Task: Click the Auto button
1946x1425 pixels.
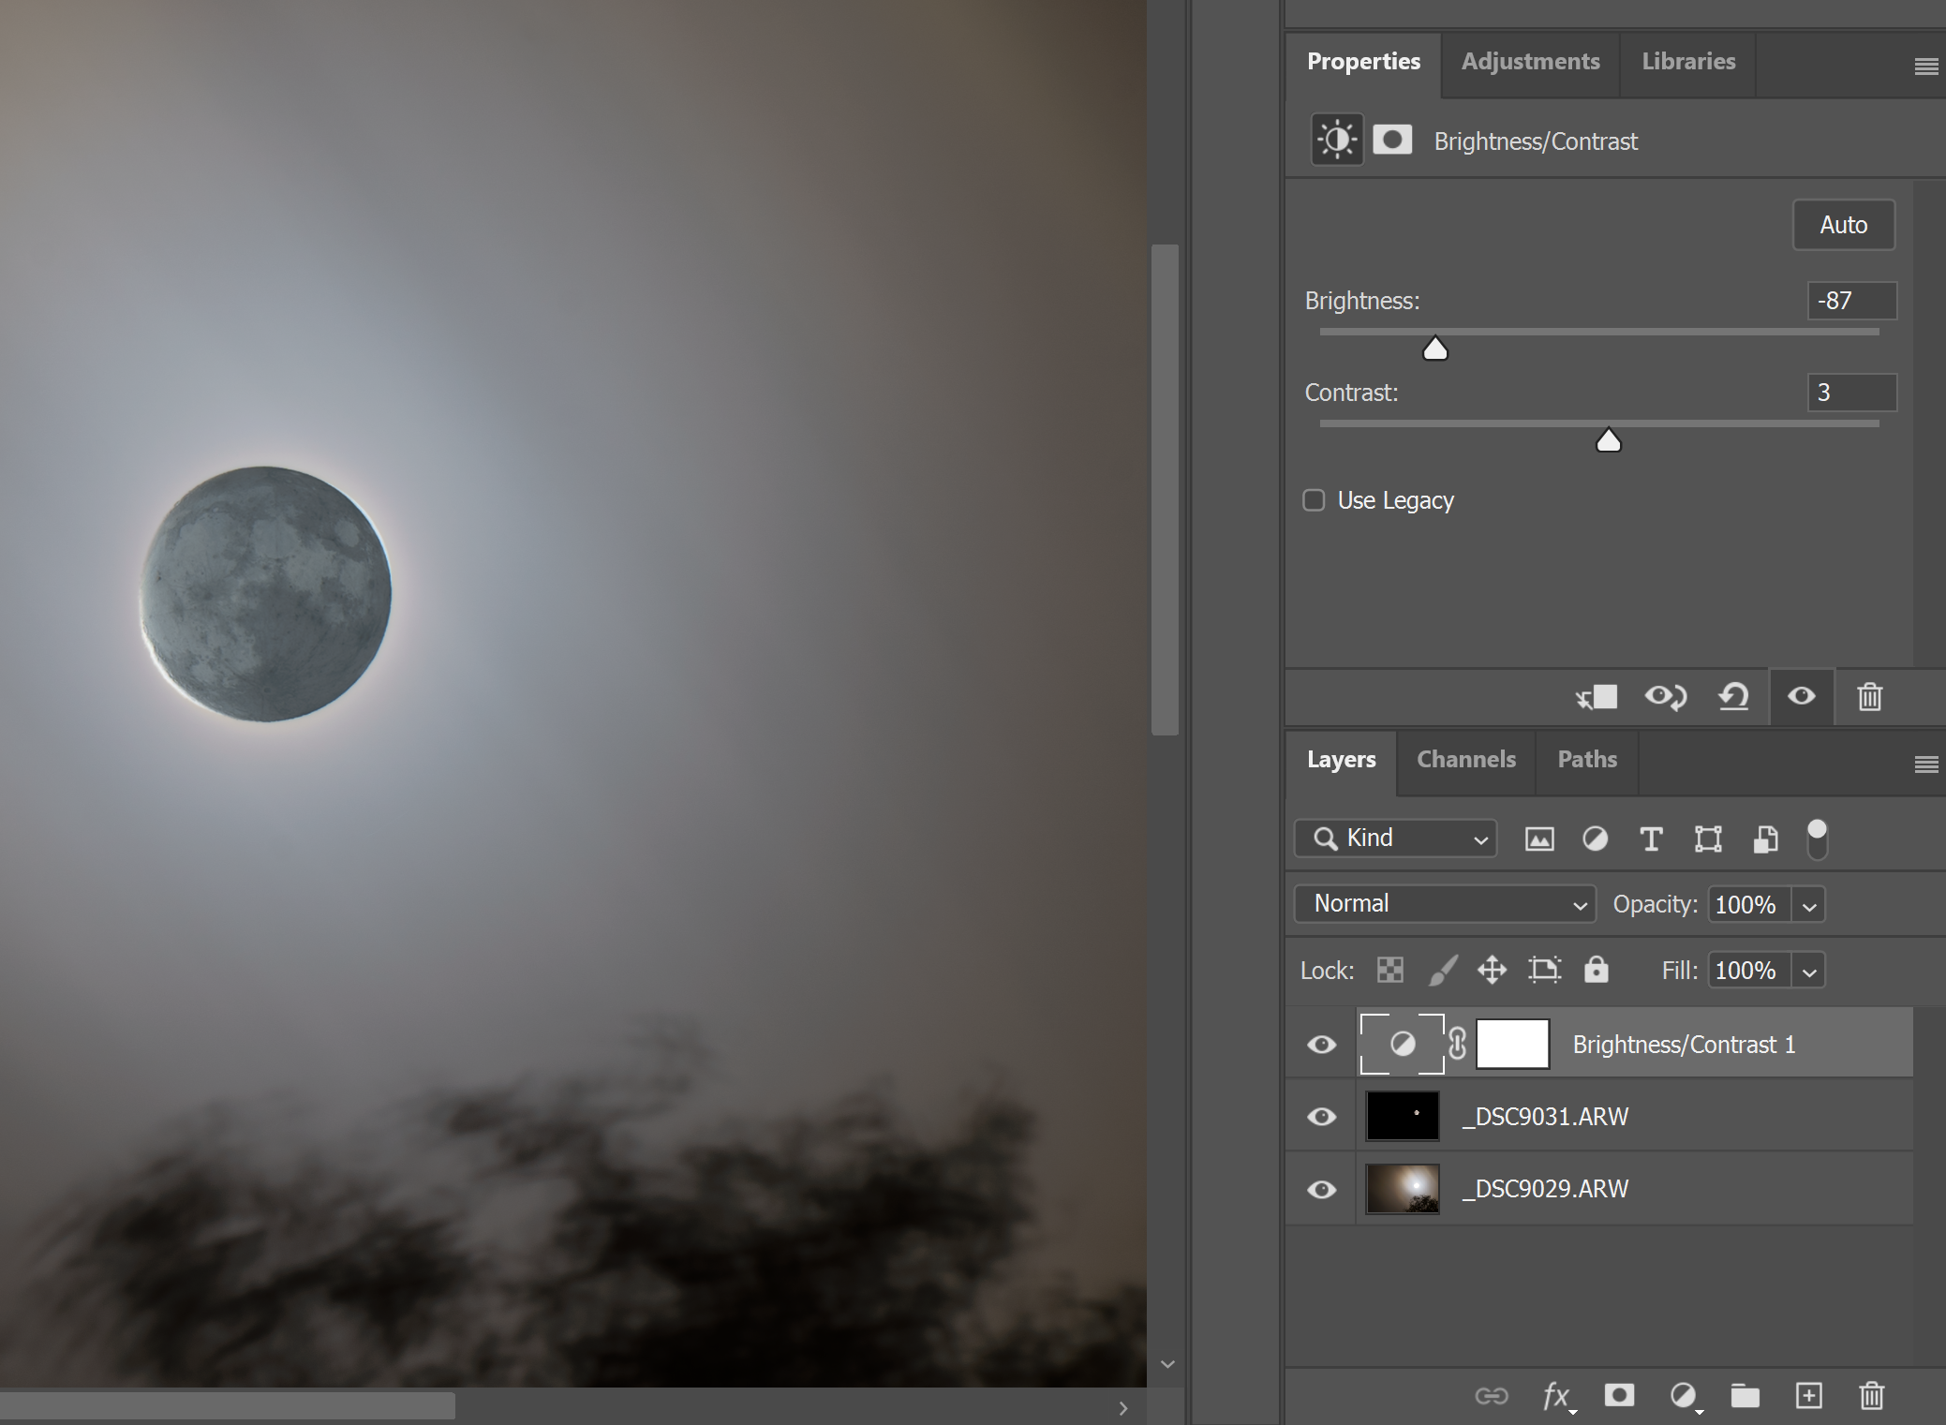Action: pos(1841,225)
